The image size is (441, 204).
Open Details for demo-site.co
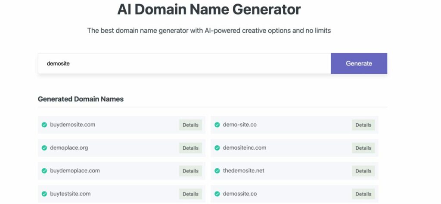pos(363,125)
